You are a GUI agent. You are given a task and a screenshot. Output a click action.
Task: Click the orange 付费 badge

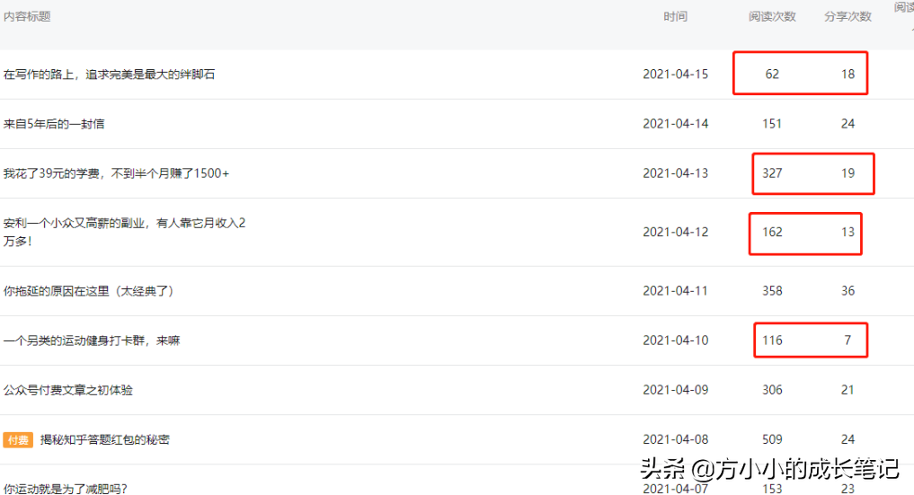click(x=18, y=440)
